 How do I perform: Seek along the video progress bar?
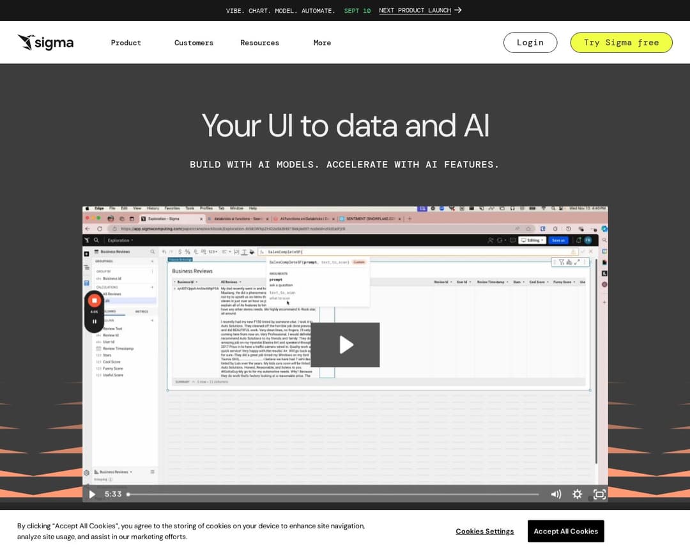(332, 494)
